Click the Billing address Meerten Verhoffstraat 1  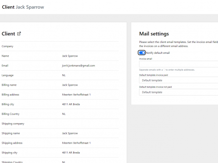pos(76,95)
